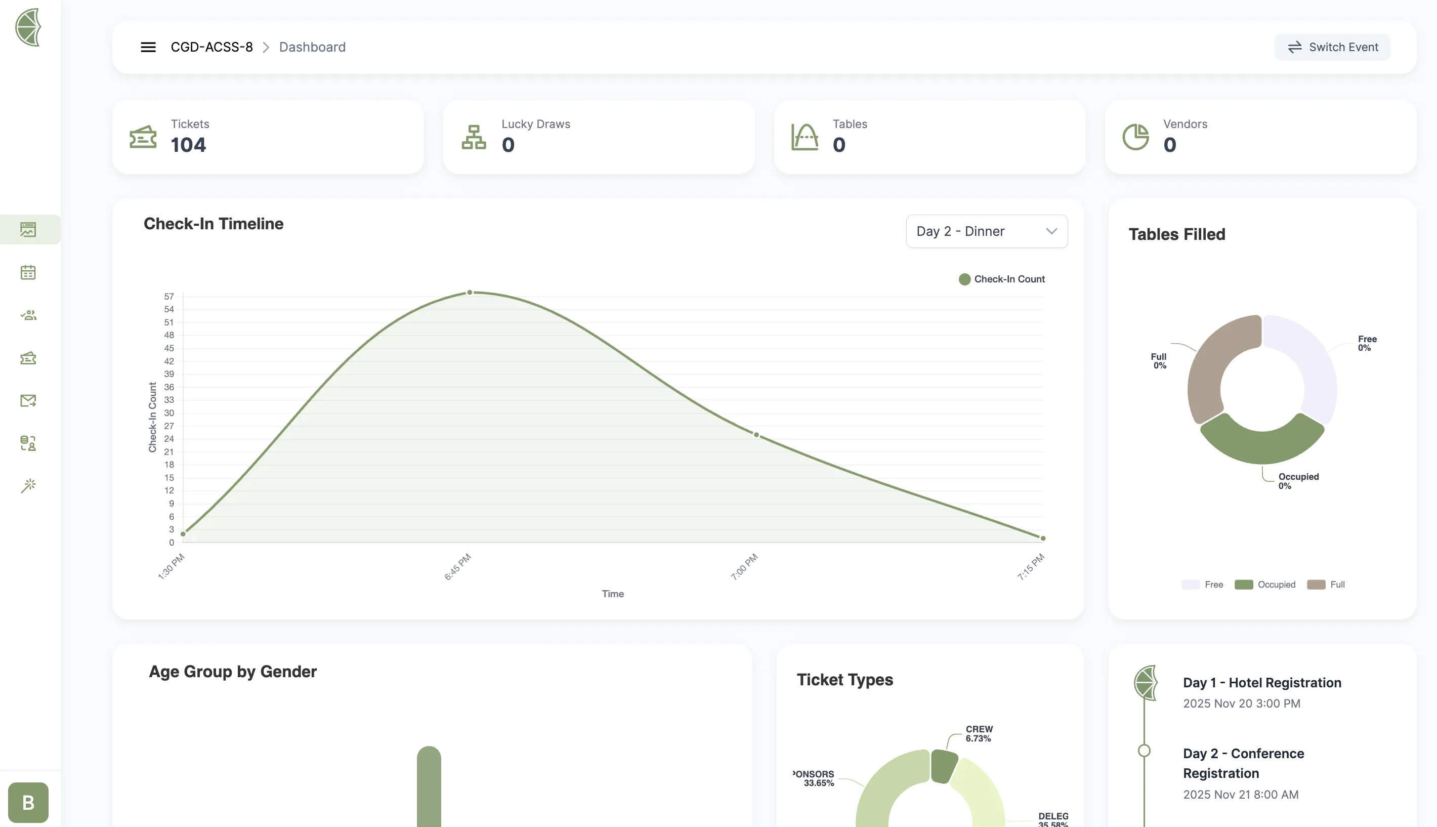Viewport: 1437px width, 827px height.
Task: Click the chevron in the CGD-ACSS-8 breadcrumb
Action: [x=265, y=47]
